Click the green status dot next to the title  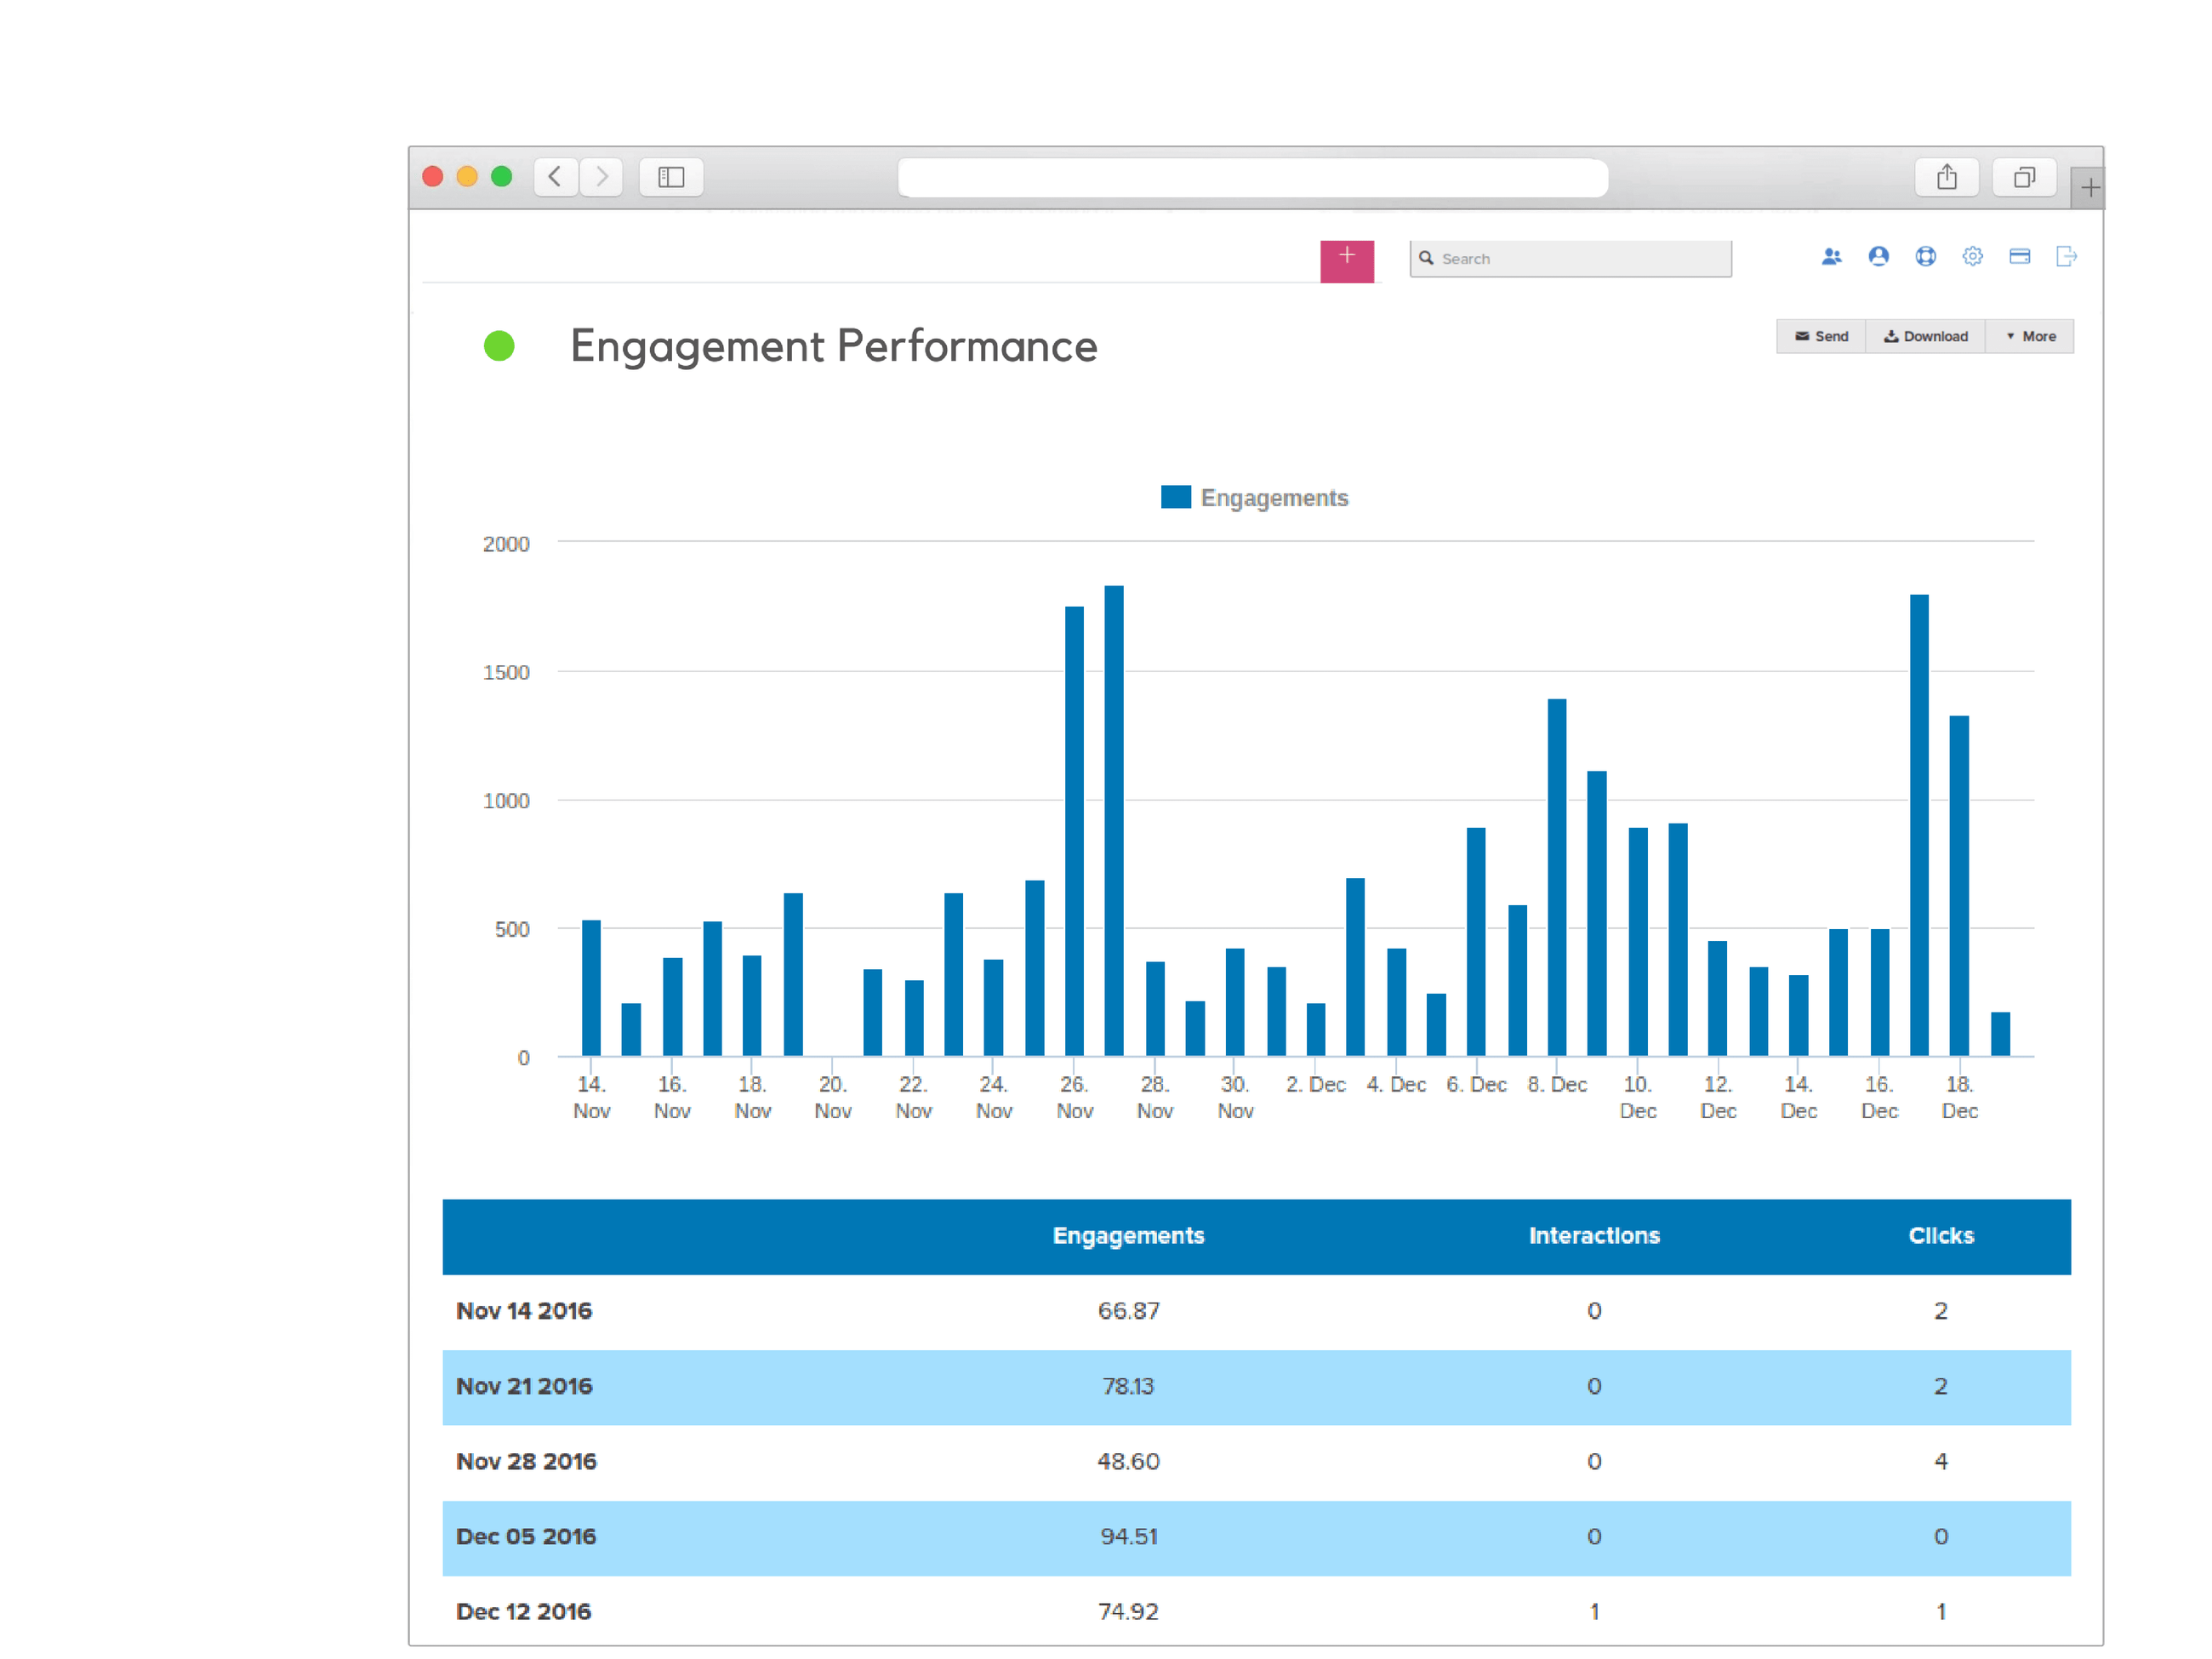click(x=500, y=346)
